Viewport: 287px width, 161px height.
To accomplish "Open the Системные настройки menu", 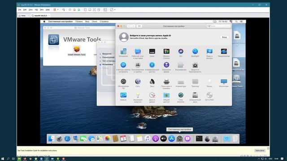I will [x=60, y=21].
